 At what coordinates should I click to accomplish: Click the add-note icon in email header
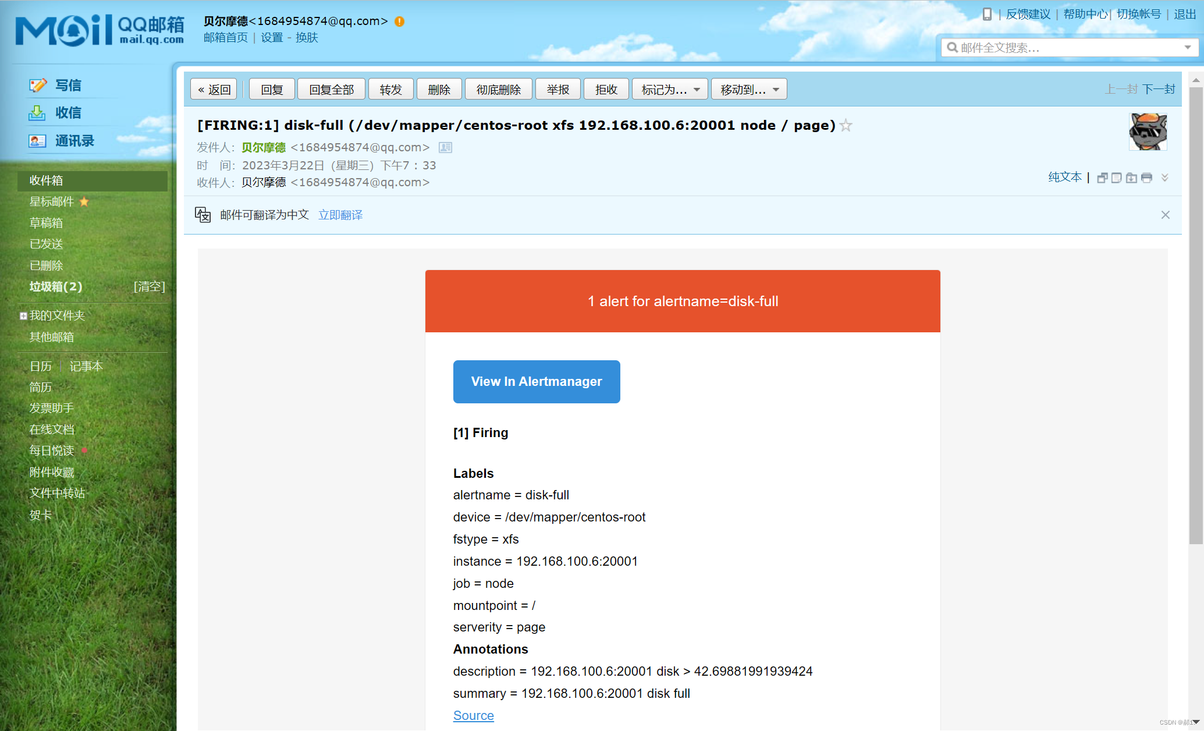tap(1116, 178)
